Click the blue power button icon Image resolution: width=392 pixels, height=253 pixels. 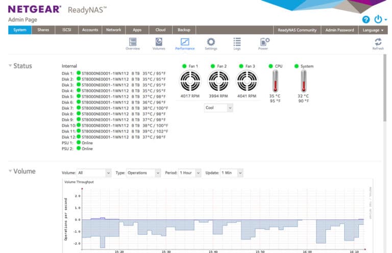(378, 19)
